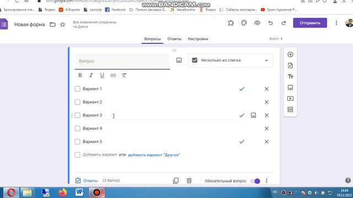Switch to Вопросы tab
The width and height of the screenshot is (353, 198).
[152, 39]
